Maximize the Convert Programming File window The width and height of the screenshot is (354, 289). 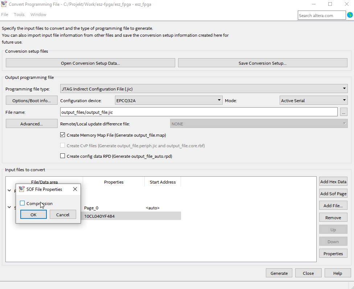pos(330,4)
